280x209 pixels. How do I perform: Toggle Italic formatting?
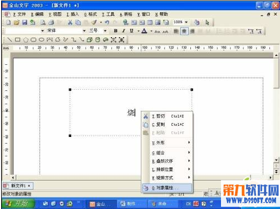pyautogui.click(x=124, y=31)
